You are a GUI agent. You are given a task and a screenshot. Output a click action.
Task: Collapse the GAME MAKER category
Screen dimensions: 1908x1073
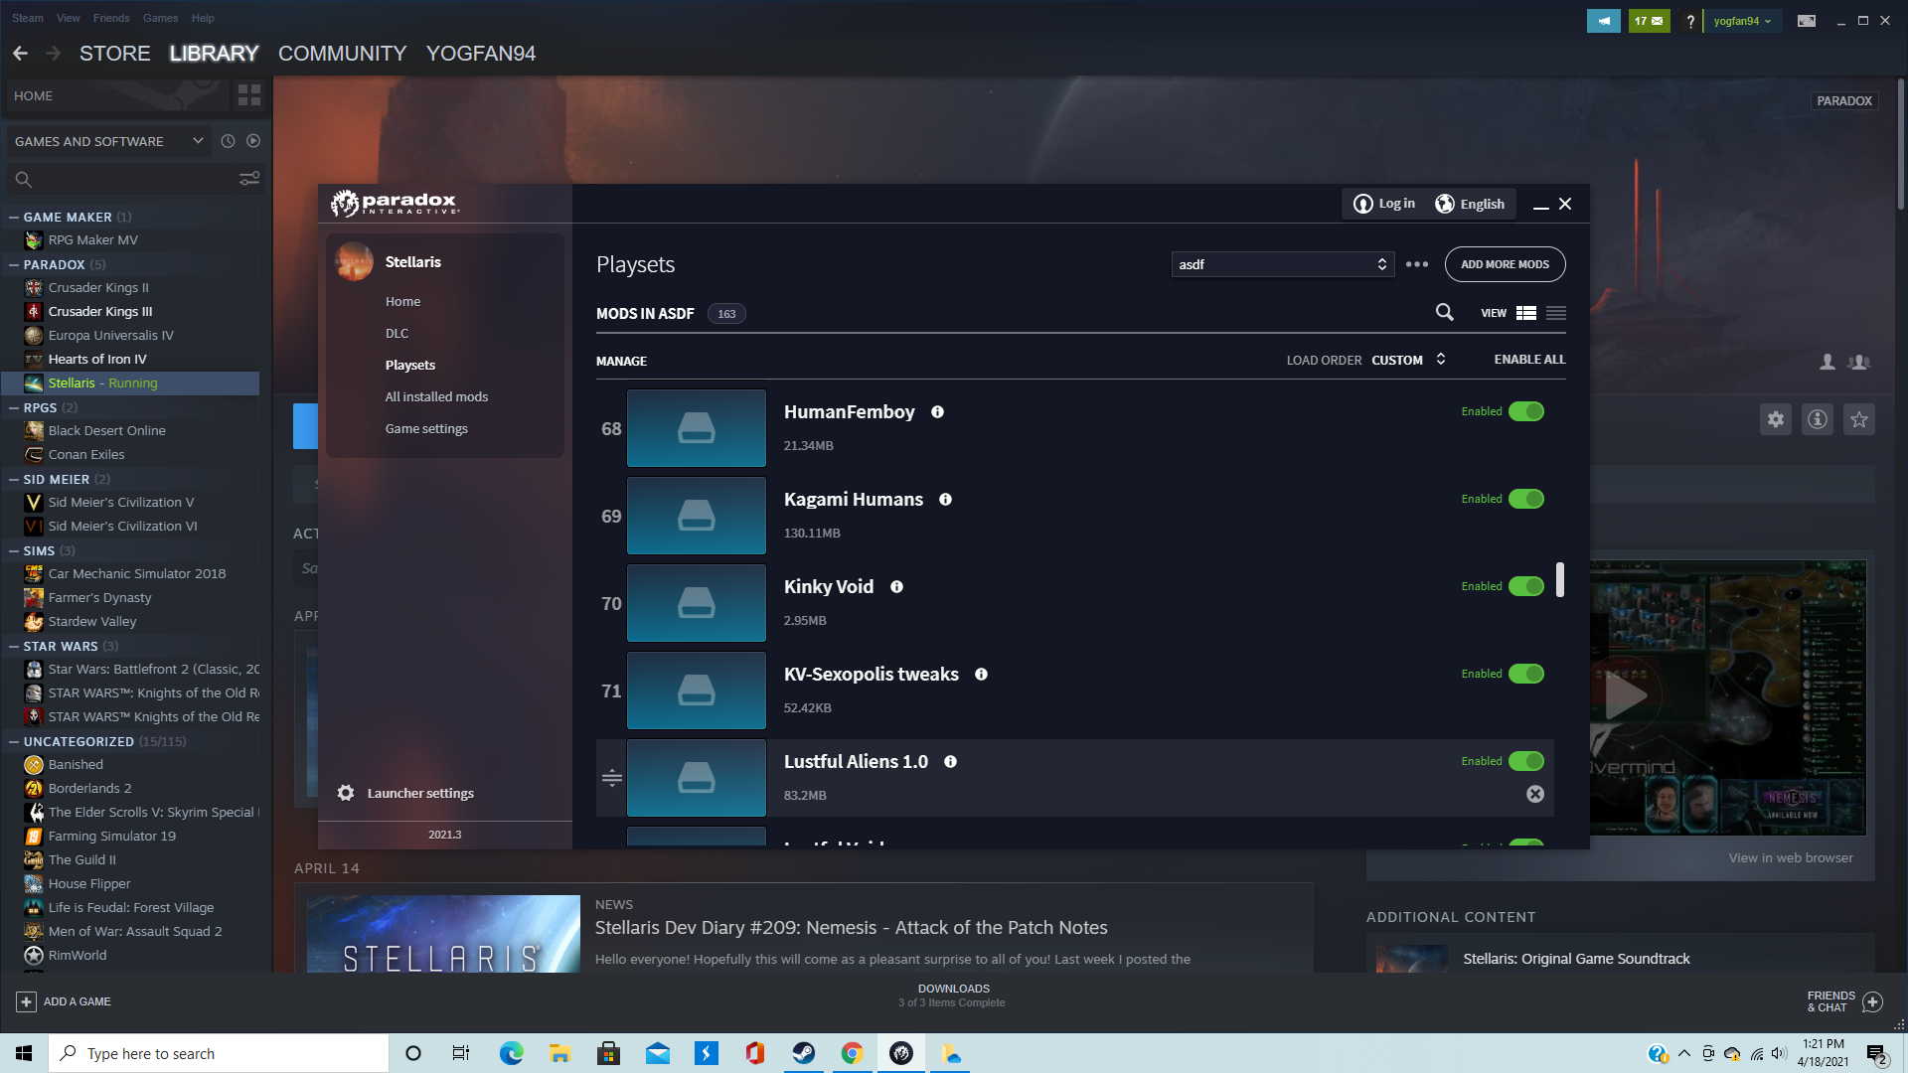click(x=14, y=217)
